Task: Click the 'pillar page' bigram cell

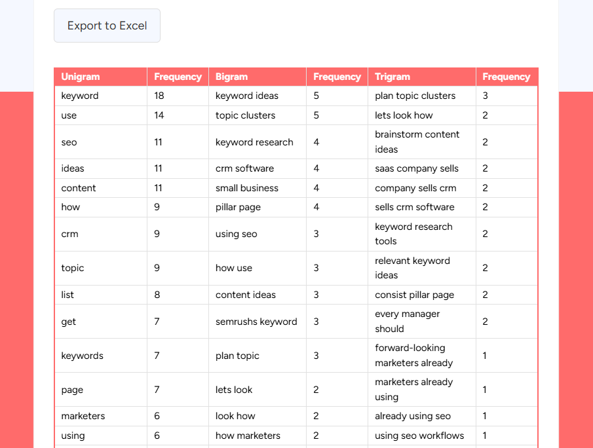Action: click(x=237, y=207)
